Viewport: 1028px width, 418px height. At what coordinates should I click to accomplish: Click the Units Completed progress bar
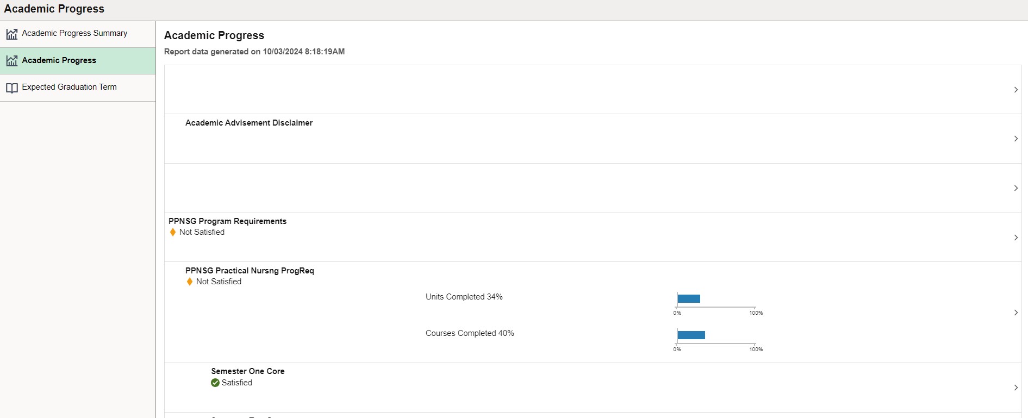point(689,298)
